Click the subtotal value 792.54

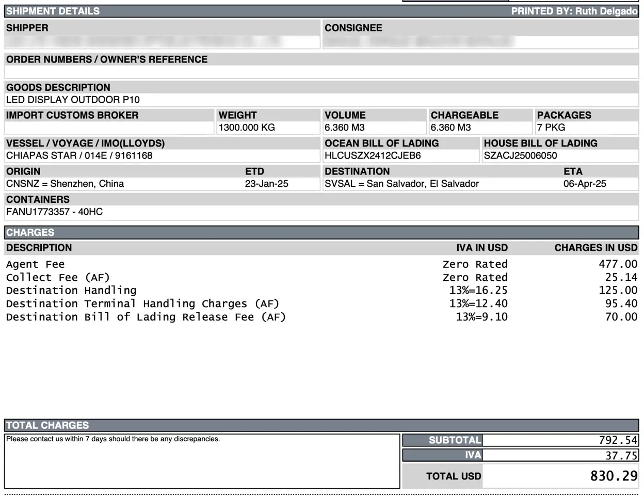click(618, 440)
